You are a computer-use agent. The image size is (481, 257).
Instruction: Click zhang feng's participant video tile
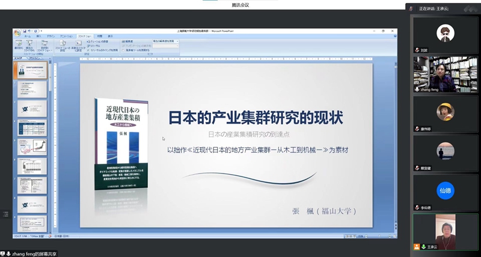pos(445,74)
